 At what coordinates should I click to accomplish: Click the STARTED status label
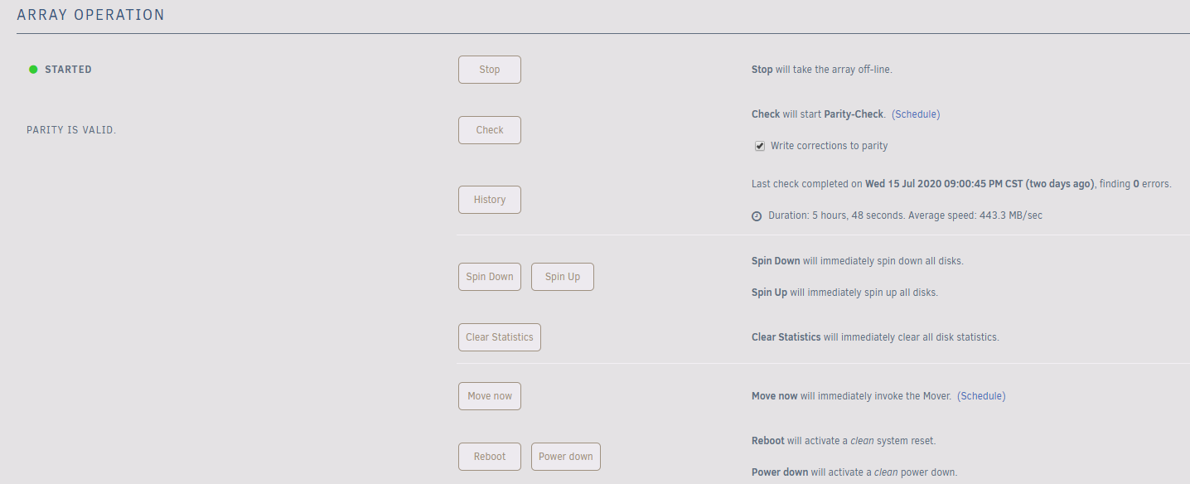68,70
